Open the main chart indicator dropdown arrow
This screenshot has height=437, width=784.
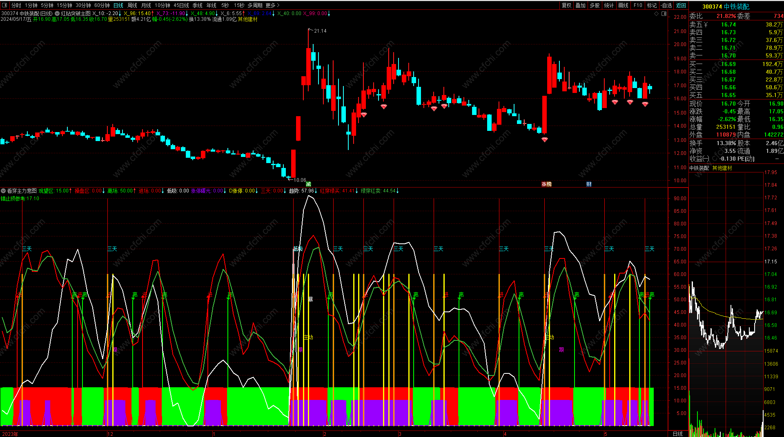[58, 13]
